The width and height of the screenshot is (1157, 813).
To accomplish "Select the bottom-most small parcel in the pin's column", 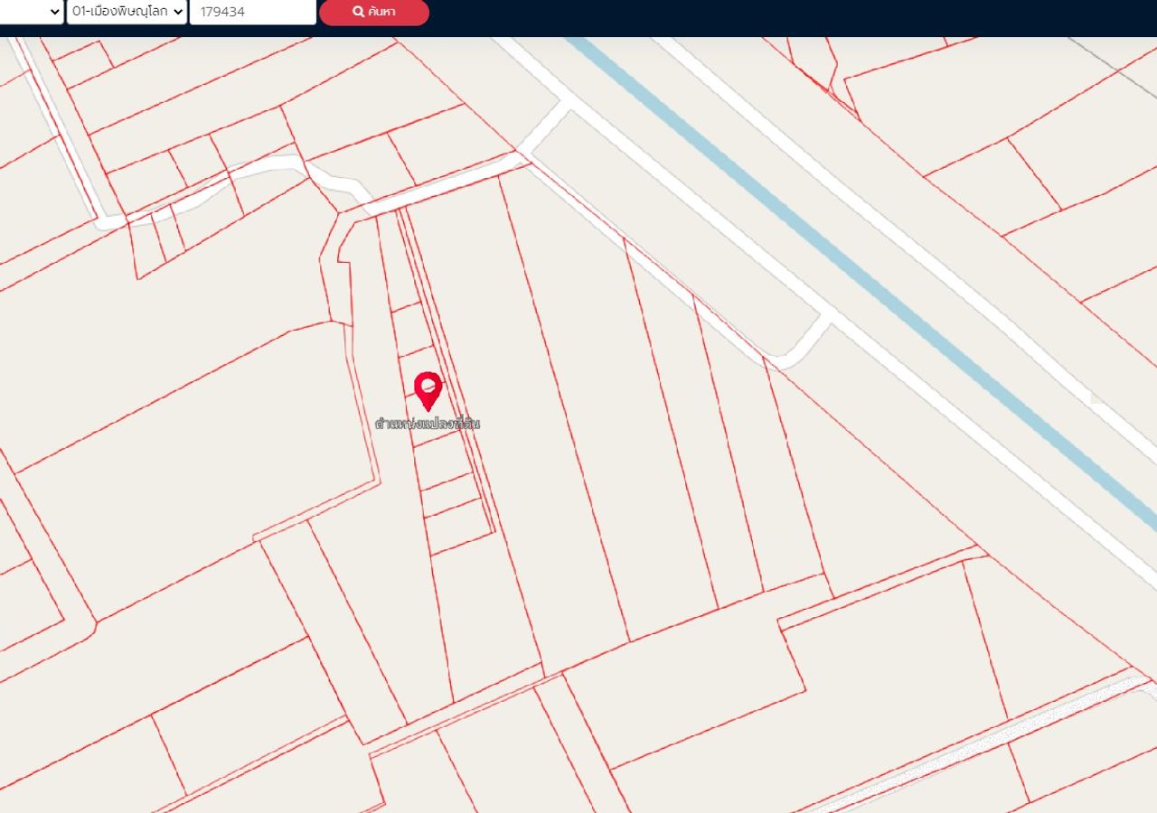I will [459, 528].
